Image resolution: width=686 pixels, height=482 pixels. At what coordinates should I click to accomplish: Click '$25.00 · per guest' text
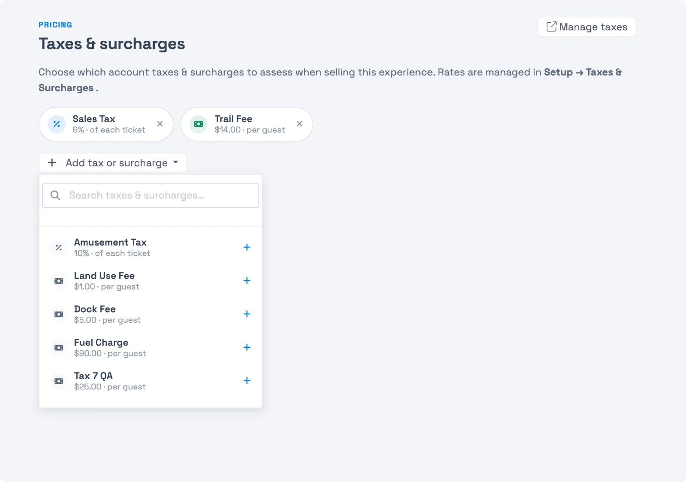coord(110,387)
